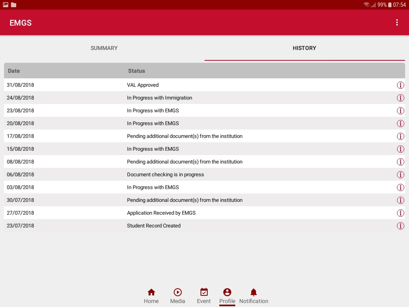This screenshot has height=307, width=409.
Task: Show info for Application Received by EMGS
Action: [400, 213]
